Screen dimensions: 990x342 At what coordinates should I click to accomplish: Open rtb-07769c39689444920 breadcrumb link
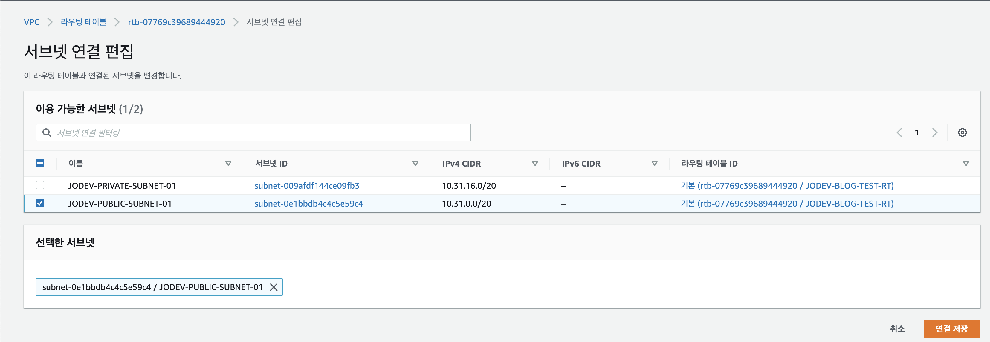pos(176,22)
